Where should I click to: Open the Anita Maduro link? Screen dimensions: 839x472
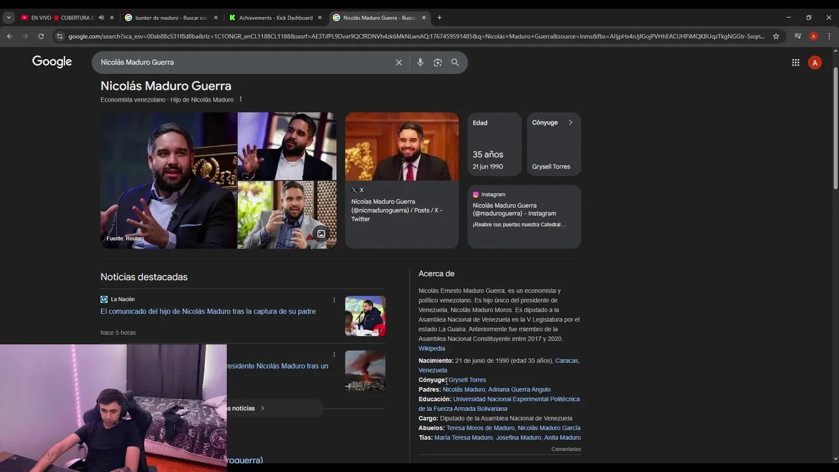562,438
